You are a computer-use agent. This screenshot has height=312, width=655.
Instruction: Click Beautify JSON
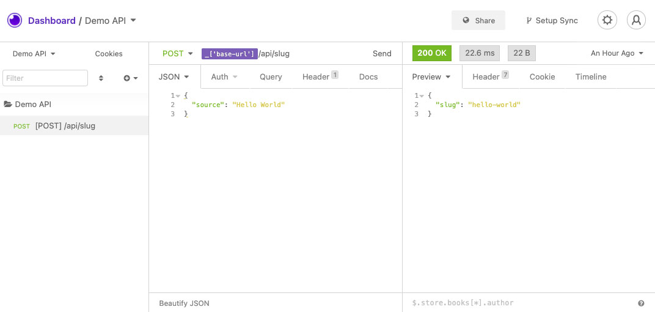point(184,303)
